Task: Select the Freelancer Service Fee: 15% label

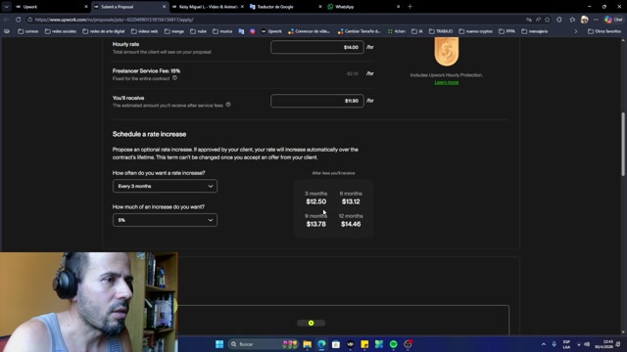Action: click(x=146, y=71)
